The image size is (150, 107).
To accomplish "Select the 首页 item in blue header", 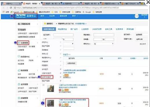I will [42, 16].
